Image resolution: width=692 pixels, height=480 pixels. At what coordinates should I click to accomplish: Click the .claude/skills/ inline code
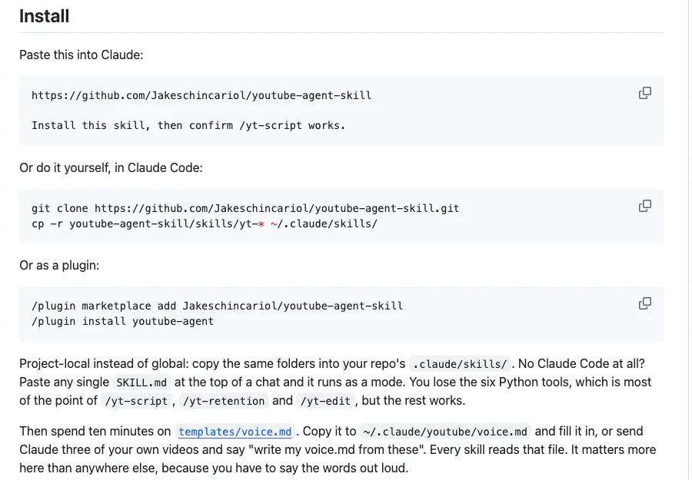tap(460, 364)
